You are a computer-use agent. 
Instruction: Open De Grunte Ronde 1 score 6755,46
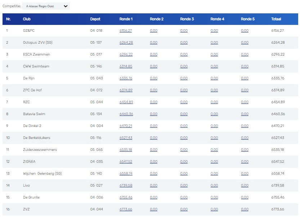(x=126, y=197)
